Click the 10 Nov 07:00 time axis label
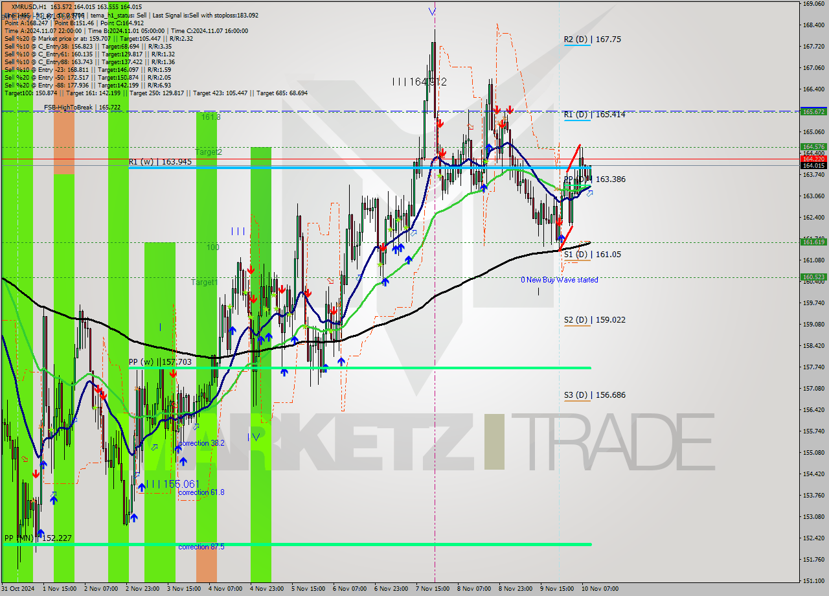This screenshot has height=596, width=829. pos(601,589)
